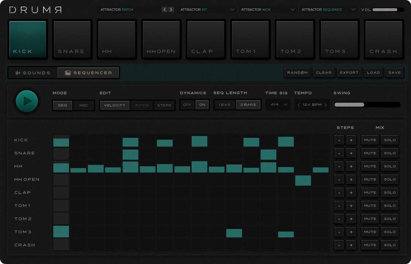
Task: Turn dynamics on
Action: pyautogui.click(x=202, y=105)
